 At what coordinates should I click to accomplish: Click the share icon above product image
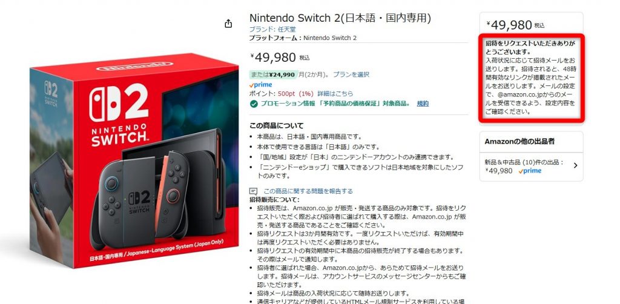pos(228,24)
